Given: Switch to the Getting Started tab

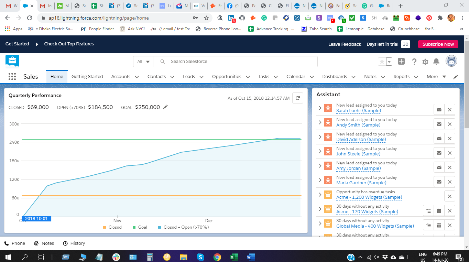Looking at the screenshot, I should coord(87,77).
